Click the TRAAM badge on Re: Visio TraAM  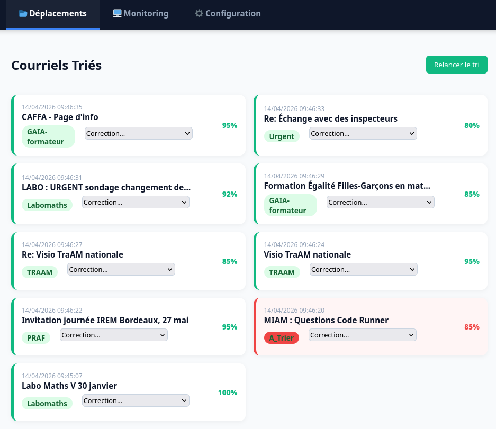[40, 272]
